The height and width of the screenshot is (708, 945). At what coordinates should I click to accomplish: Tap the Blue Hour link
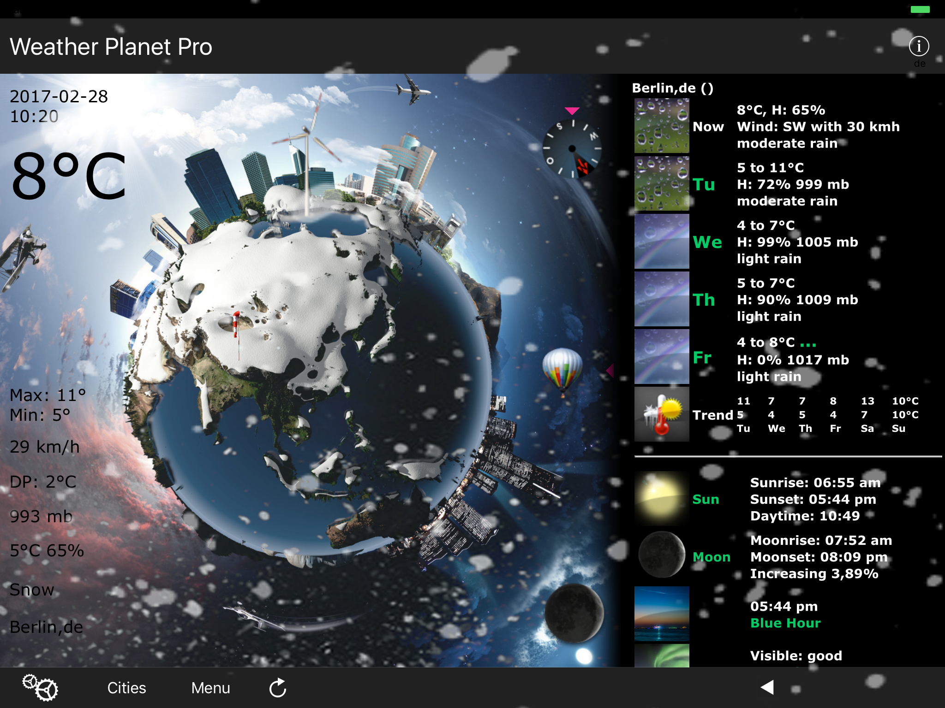785,623
